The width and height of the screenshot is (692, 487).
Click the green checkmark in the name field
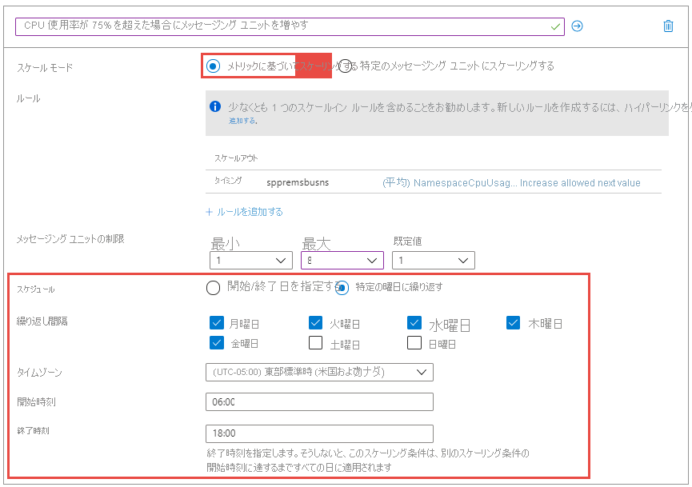coord(555,27)
